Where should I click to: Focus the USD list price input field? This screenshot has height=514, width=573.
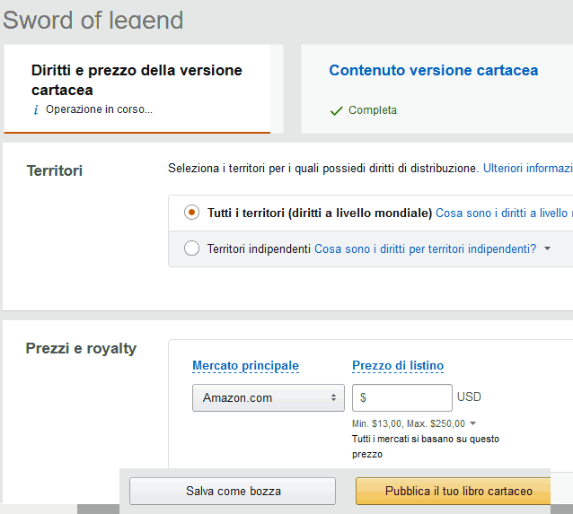402,397
